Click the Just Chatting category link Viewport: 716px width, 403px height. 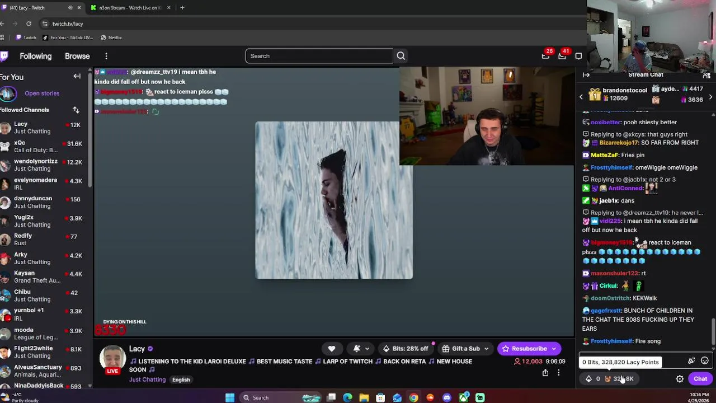tap(147, 379)
